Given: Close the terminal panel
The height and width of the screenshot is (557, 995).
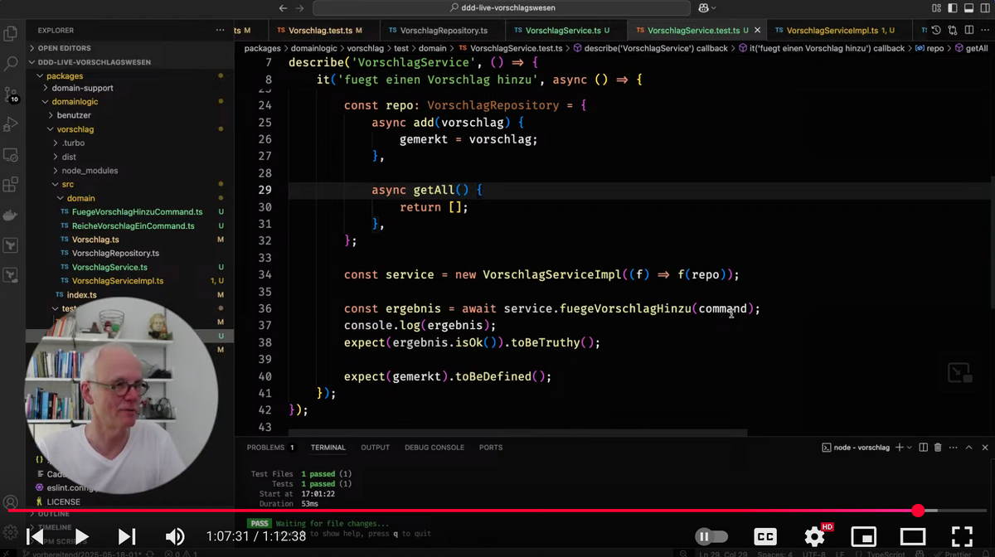Looking at the screenshot, I should pyautogui.click(x=985, y=448).
